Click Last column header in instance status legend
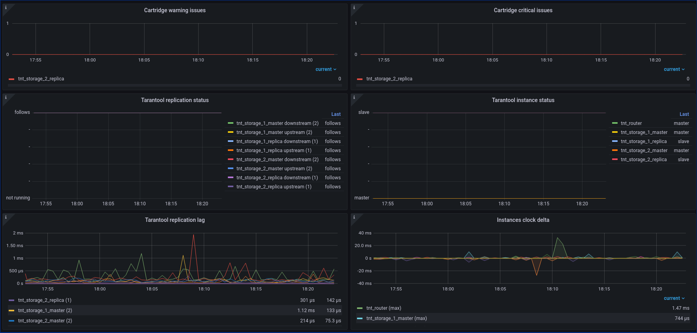The image size is (697, 333). (x=684, y=114)
